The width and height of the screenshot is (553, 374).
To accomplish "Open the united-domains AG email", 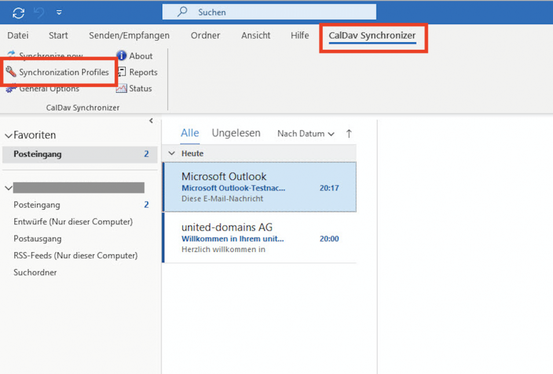I will (260, 238).
